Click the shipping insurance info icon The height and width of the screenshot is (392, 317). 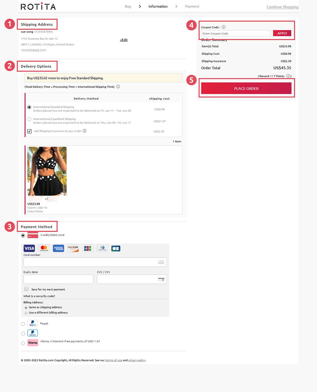click(85, 131)
